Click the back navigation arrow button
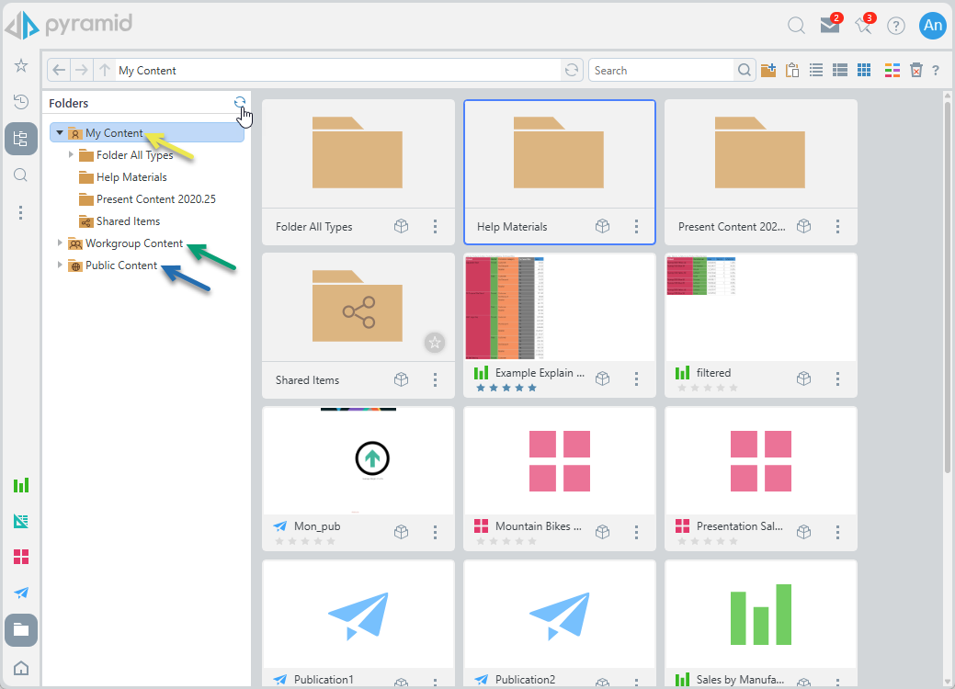Viewport: 955px width, 689px height. [x=59, y=70]
